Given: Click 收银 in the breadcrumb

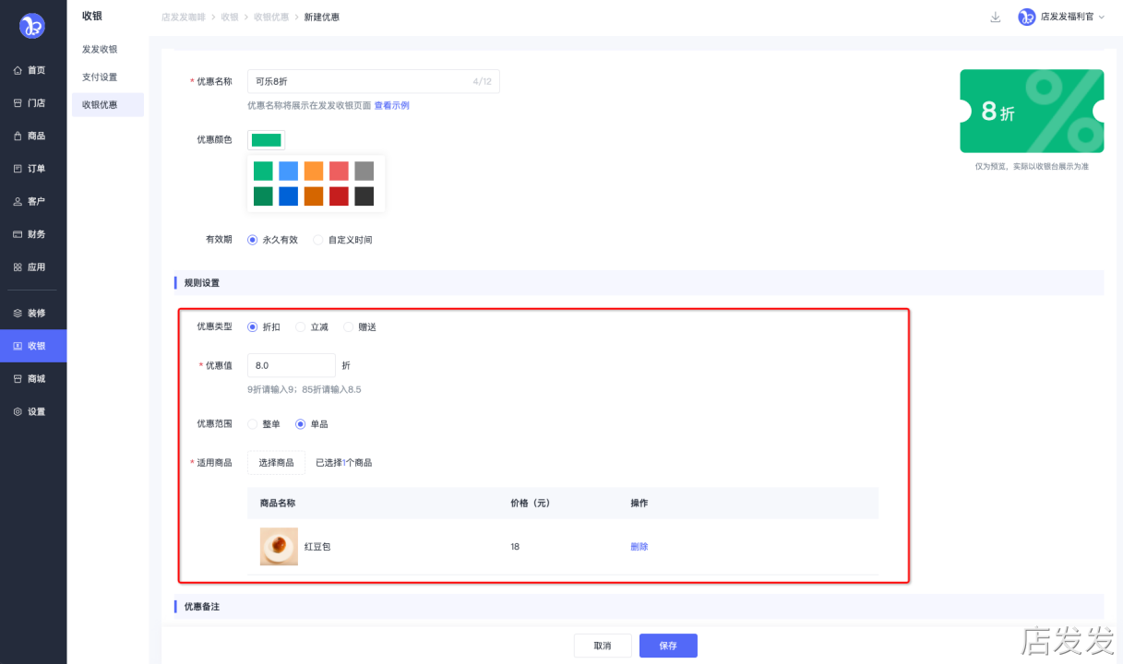Looking at the screenshot, I should pos(230,17).
